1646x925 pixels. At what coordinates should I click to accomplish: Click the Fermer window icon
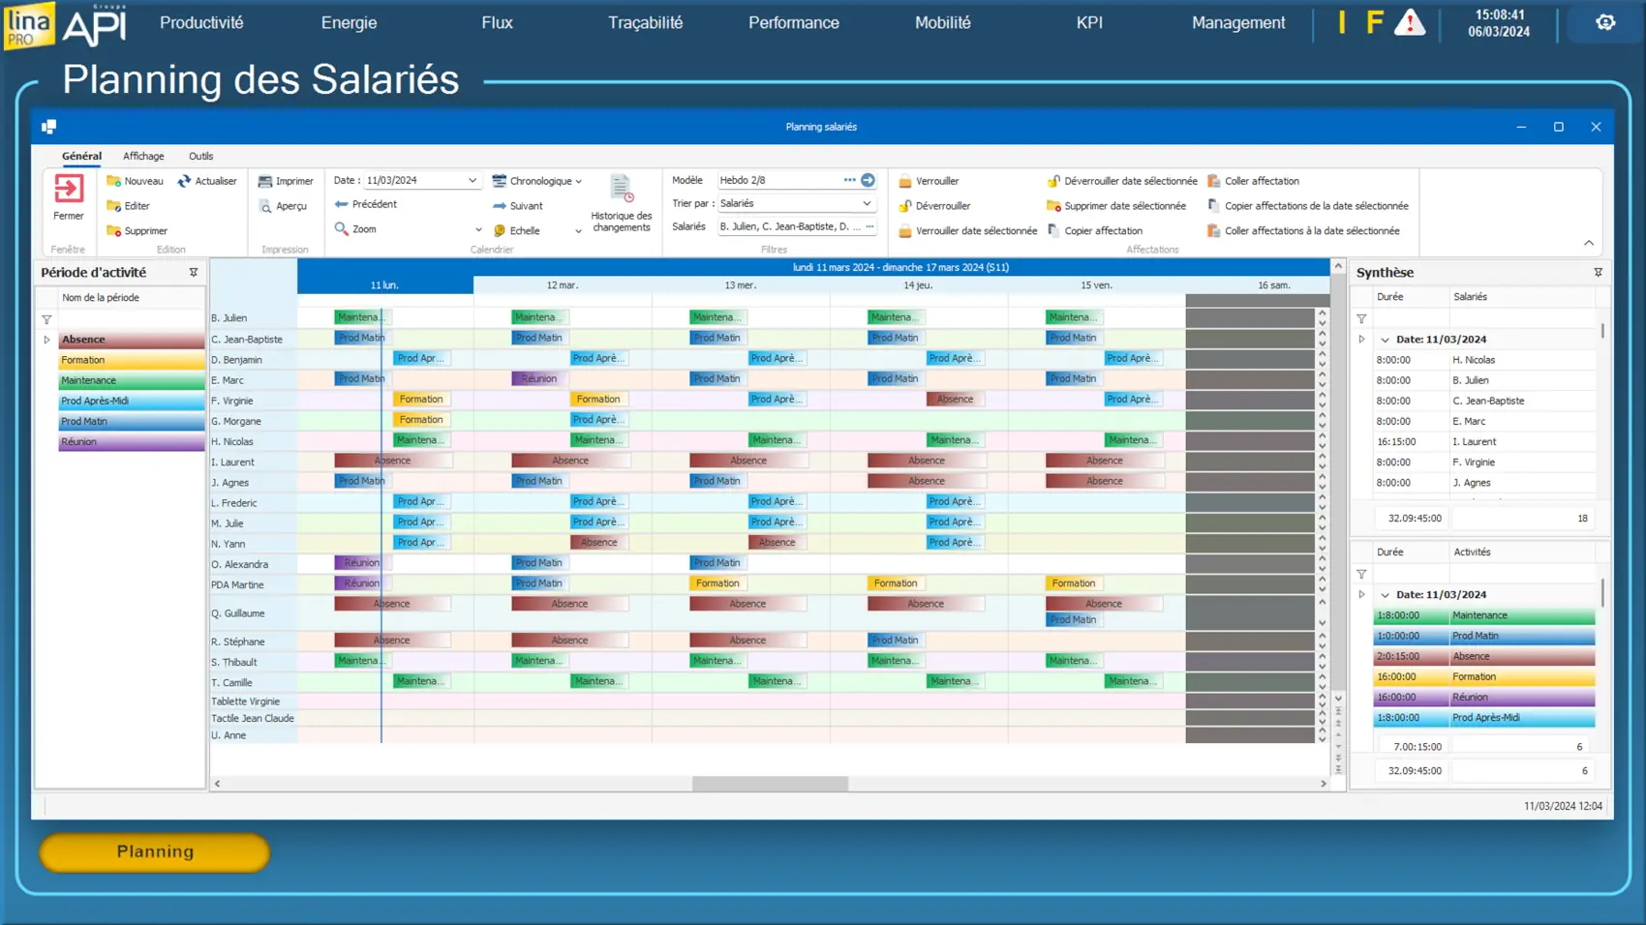point(68,190)
